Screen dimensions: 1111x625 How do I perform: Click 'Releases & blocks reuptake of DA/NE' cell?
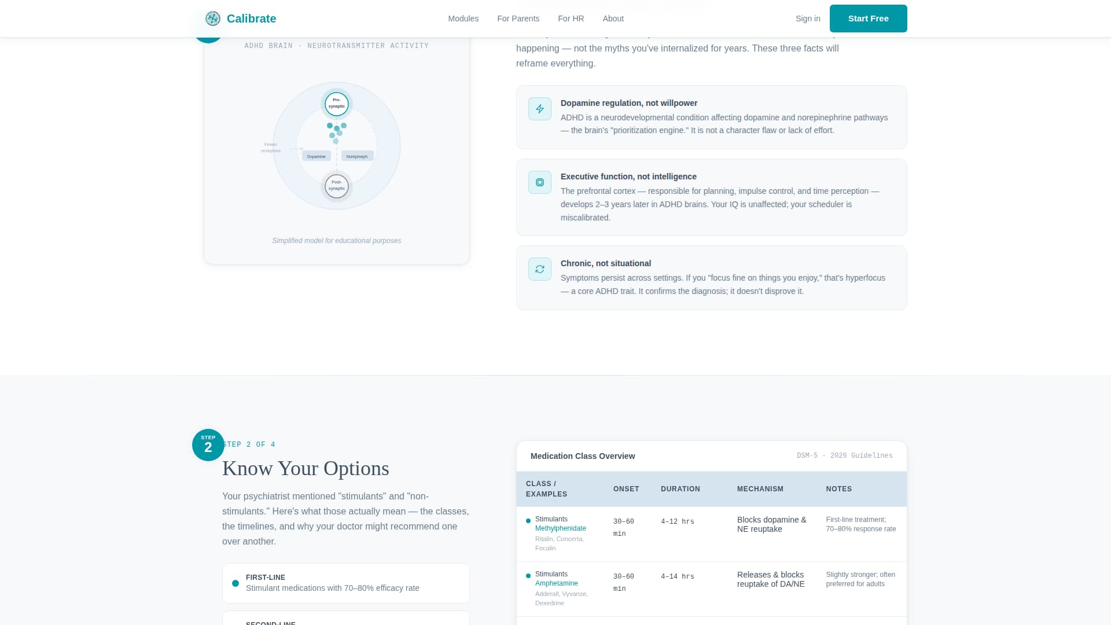coord(771,579)
